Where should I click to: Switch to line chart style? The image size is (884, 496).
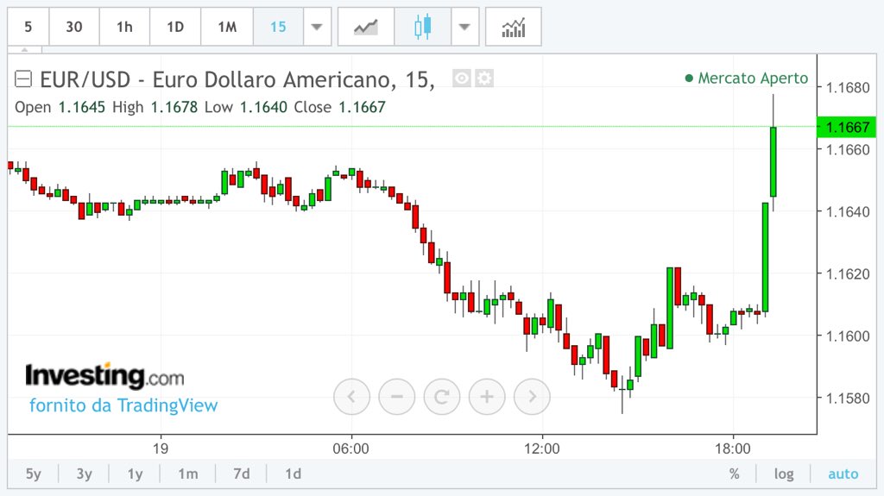pos(366,27)
